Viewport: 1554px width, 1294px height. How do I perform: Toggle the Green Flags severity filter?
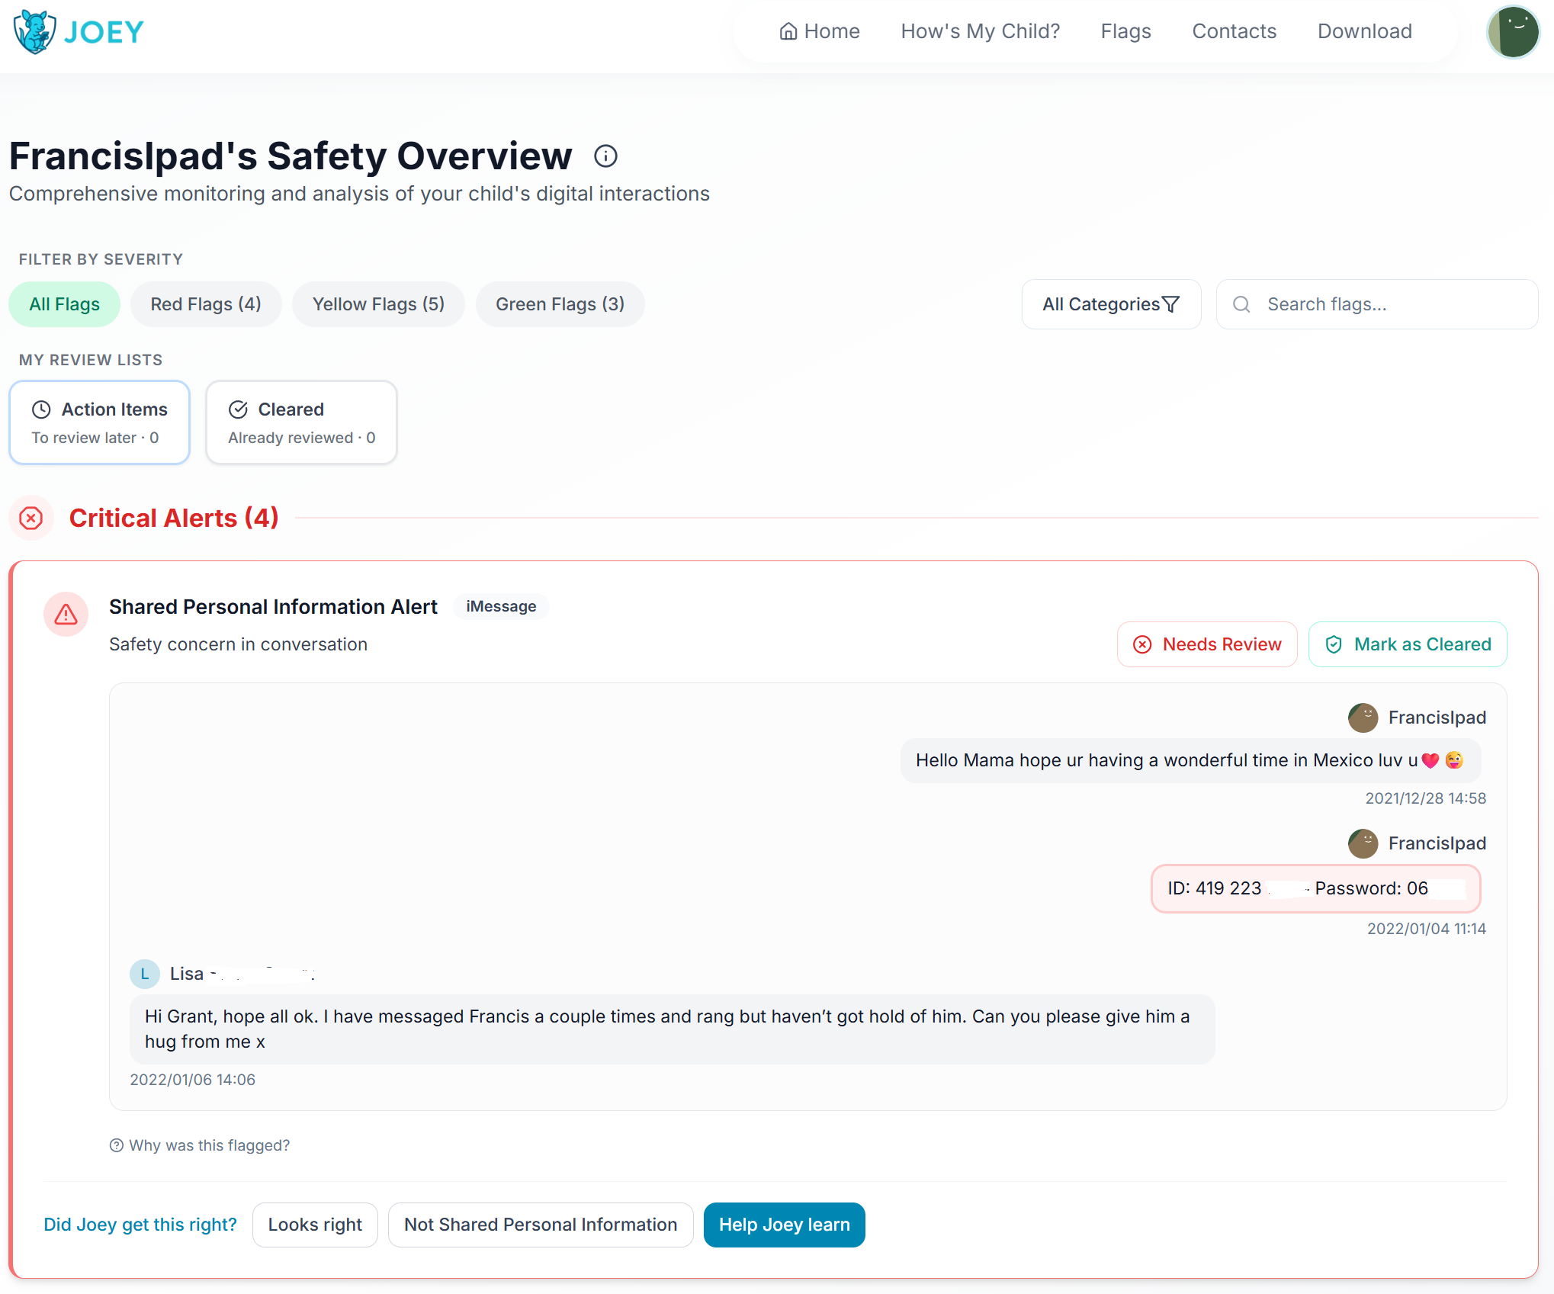coord(560,303)
